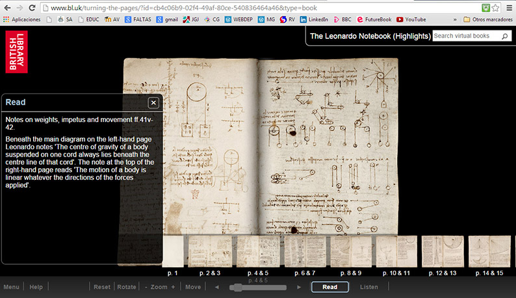
Task: Zoom out with the minus button
Action: [x=146, y=287]
